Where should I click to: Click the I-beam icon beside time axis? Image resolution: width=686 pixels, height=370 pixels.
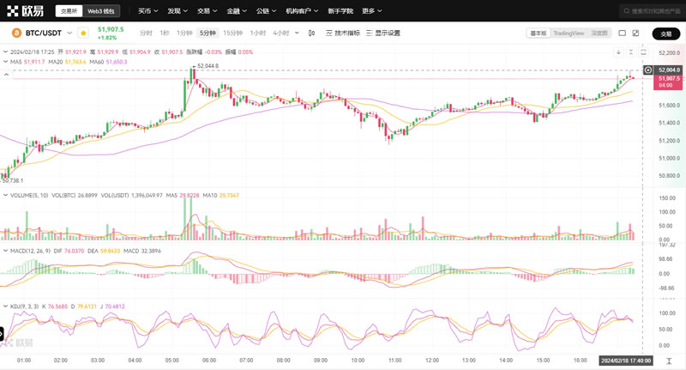tap(669, 361)
